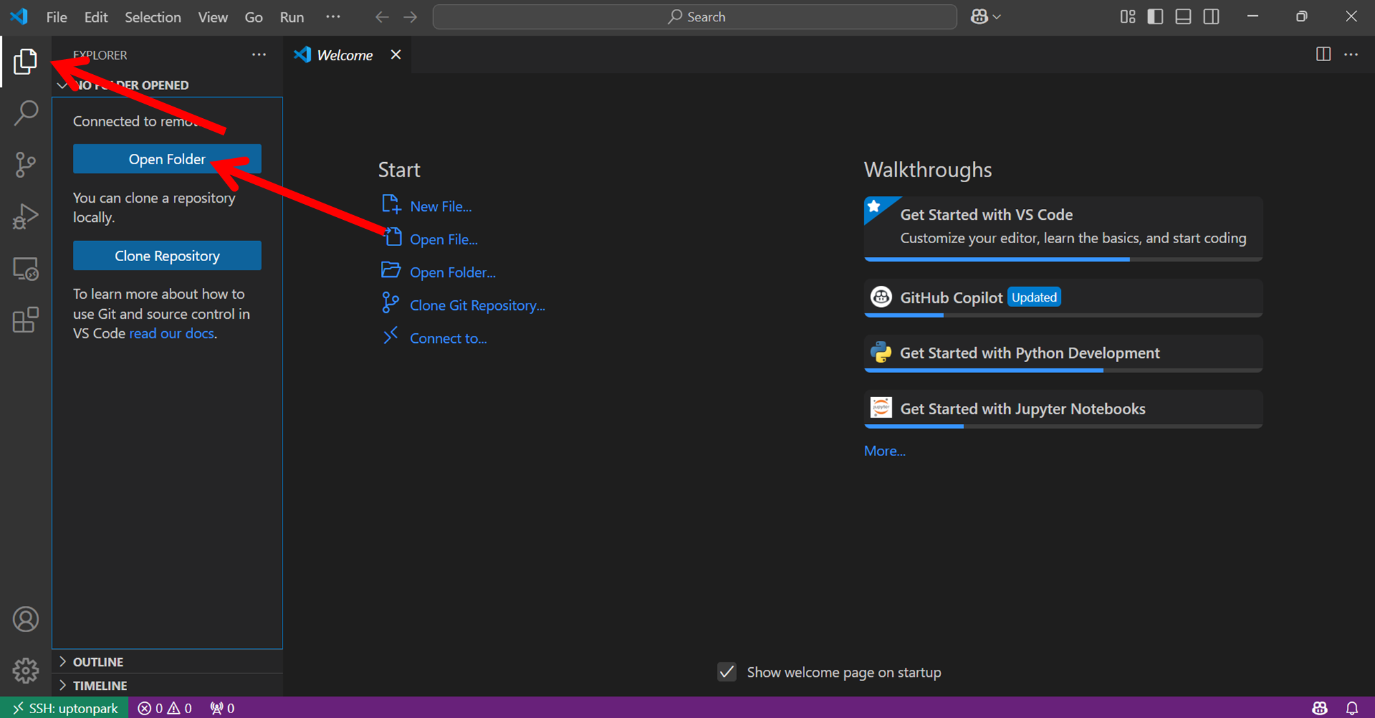Open the Selection menu
Screen dimensions: 1375x718
pyautogui.click(x=153, y=17)
